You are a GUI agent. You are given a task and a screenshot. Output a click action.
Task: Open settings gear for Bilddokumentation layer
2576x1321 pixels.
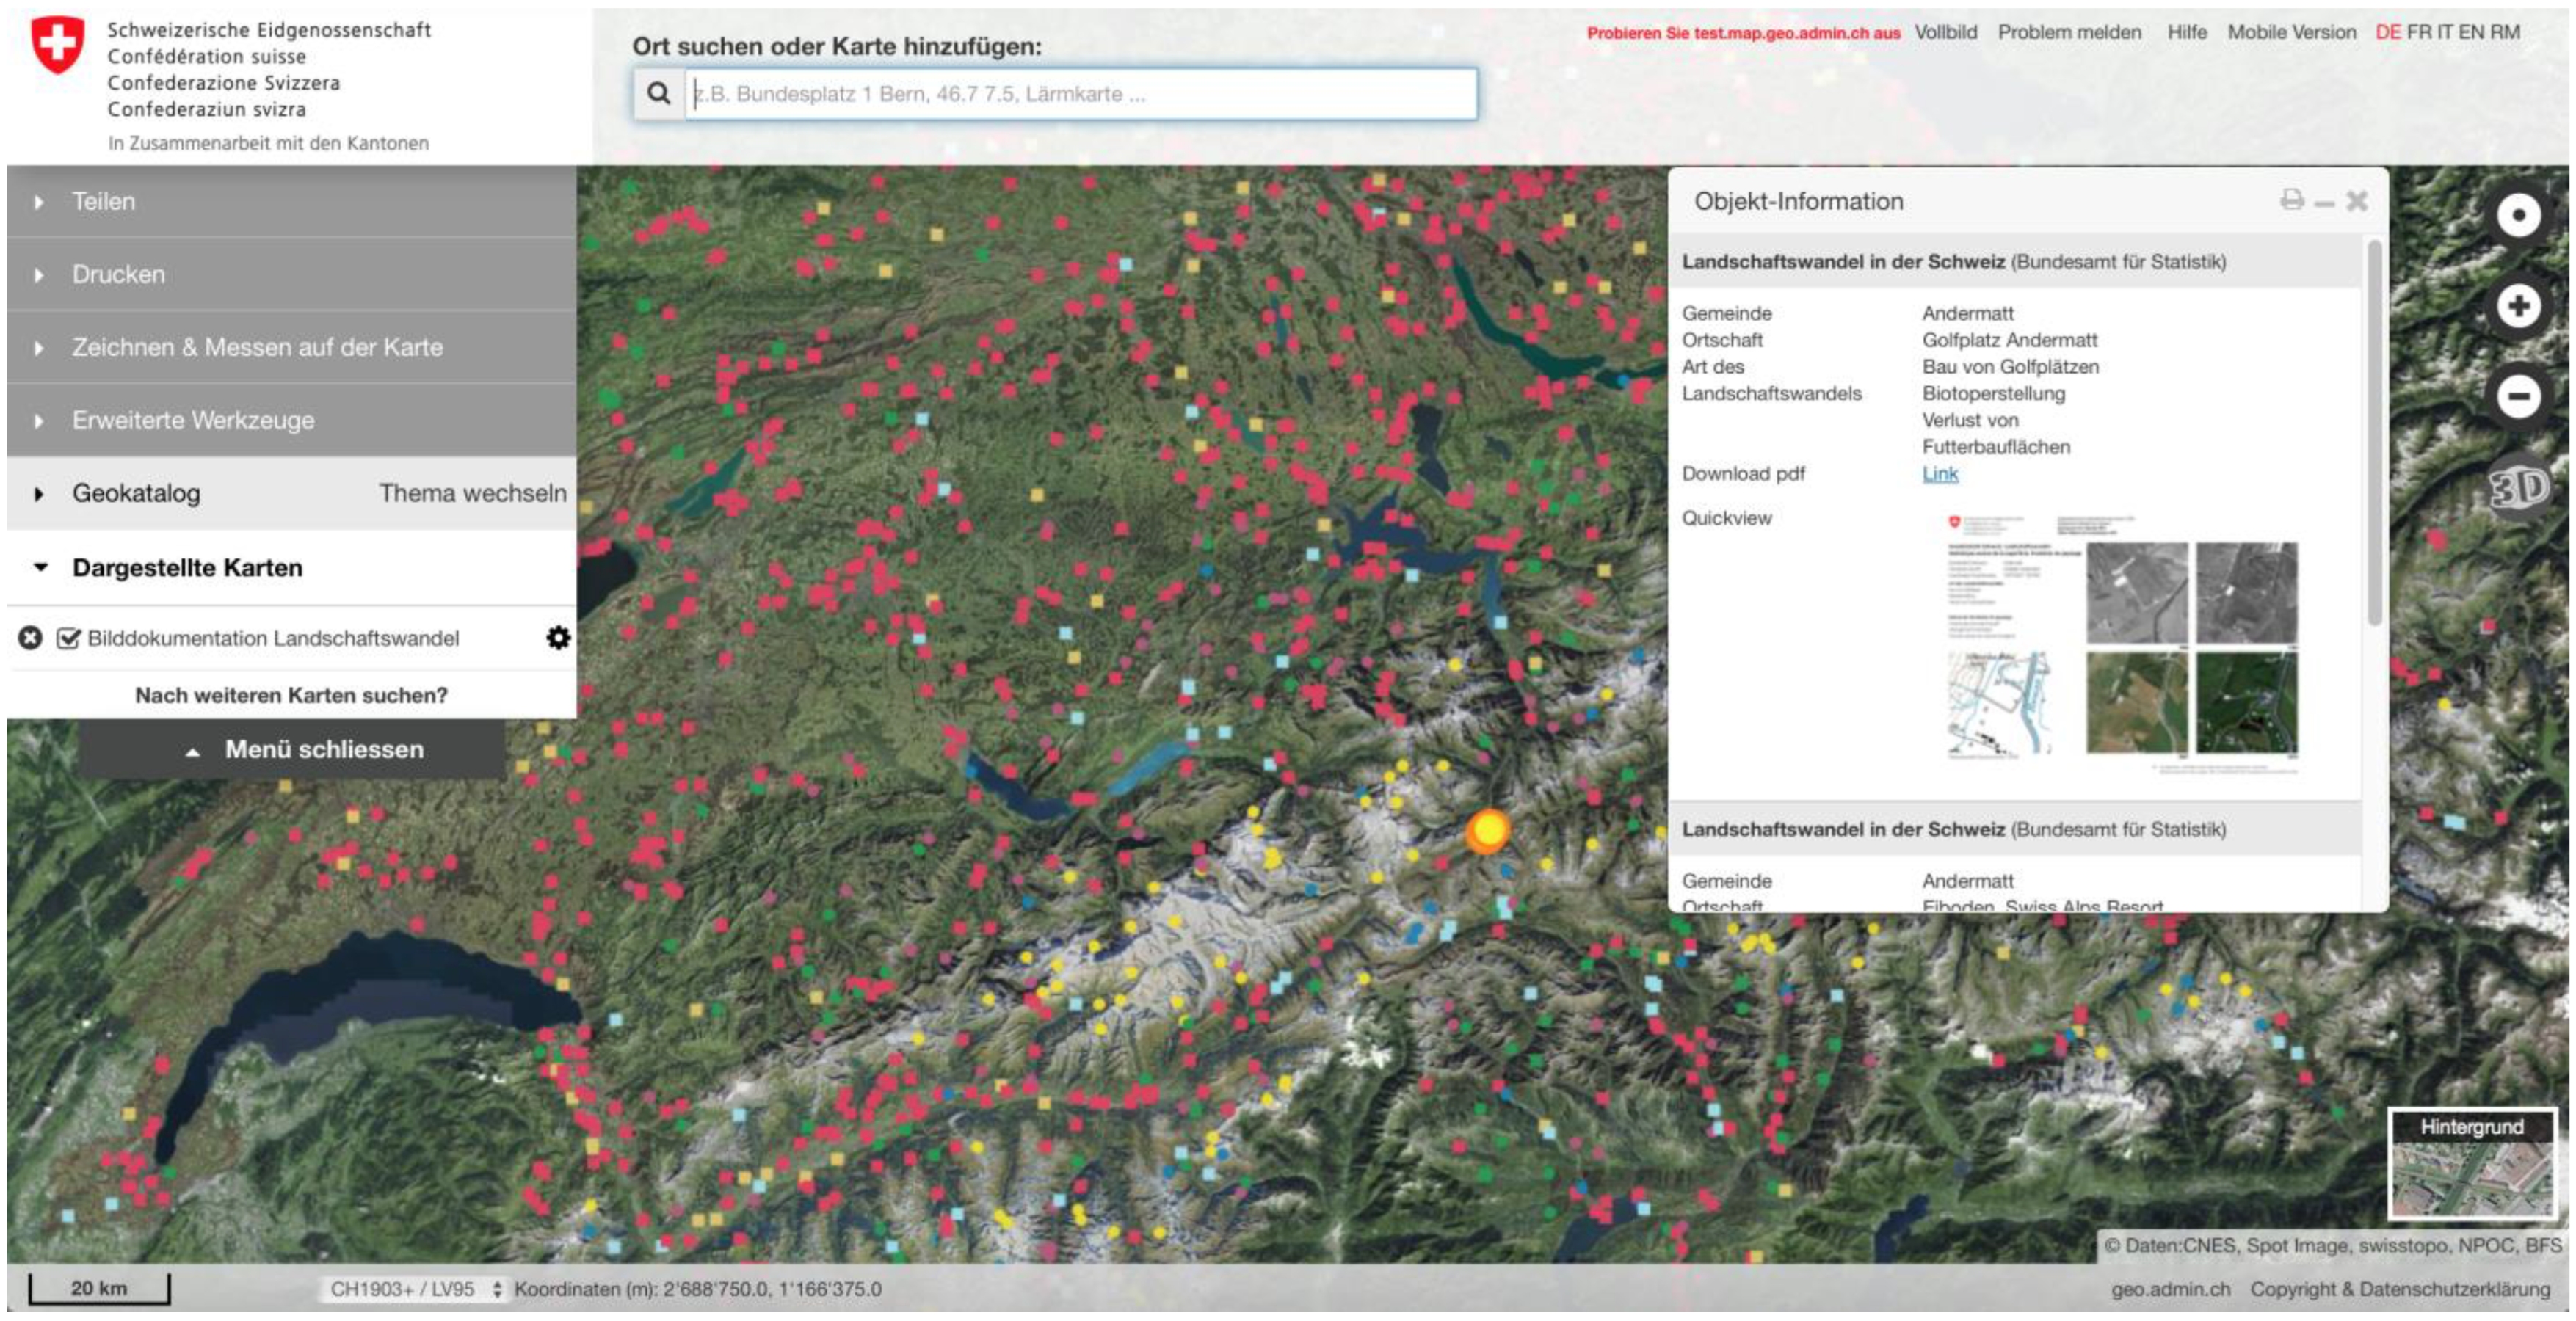[x=558, y=638]
